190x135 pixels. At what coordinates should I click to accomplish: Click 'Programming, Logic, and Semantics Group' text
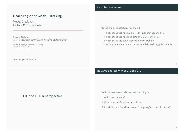coord(28,44)
